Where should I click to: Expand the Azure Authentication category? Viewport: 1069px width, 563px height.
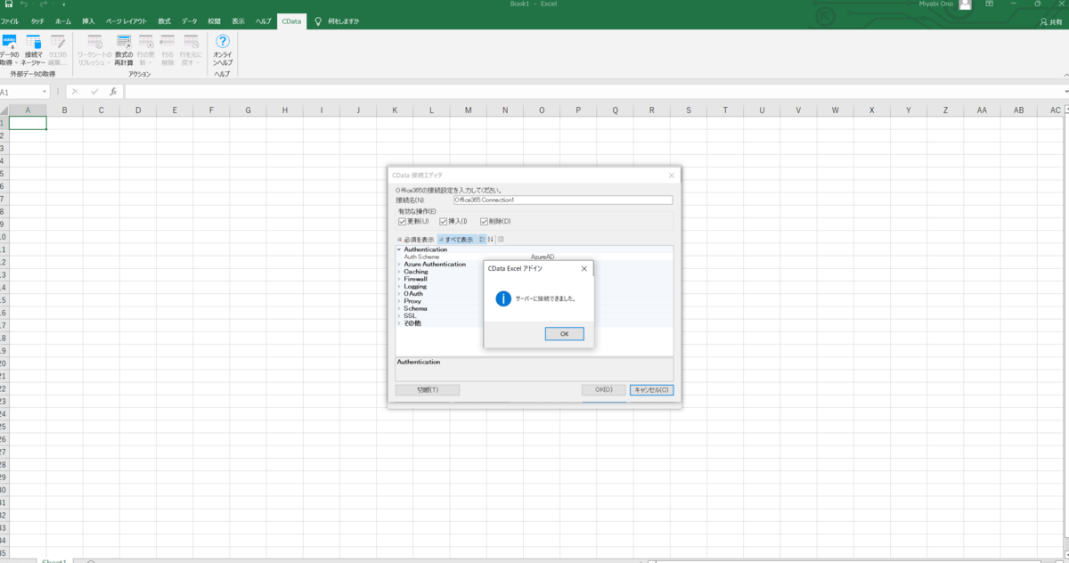click(399, 265)
